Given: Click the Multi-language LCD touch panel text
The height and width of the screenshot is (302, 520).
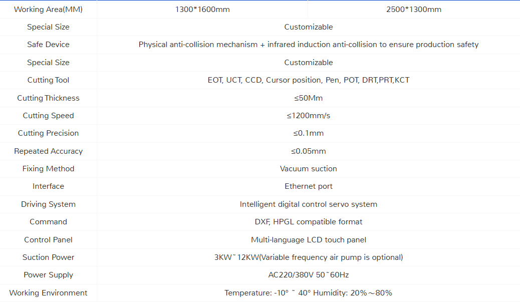Looking at the screenshot, I should (308, 240).
